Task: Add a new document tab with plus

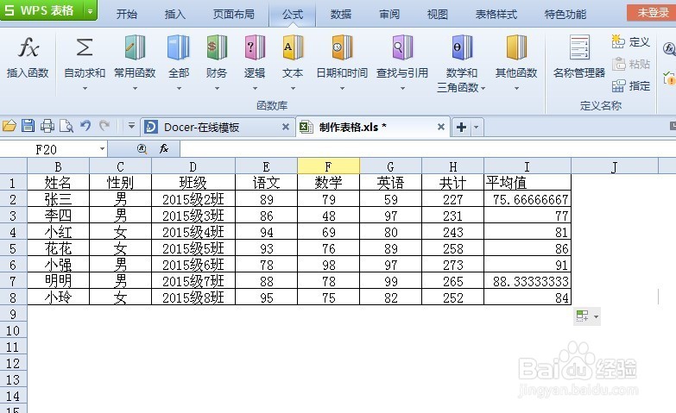Action: [x=461, y=127]
